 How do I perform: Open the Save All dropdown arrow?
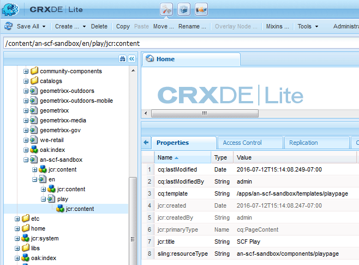[44, 26]
